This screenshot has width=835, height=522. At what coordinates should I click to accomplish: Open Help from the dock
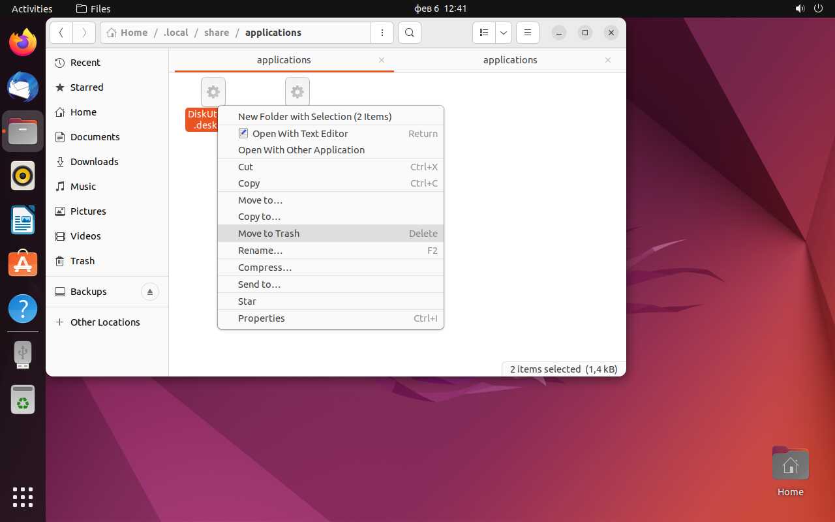point(23,308)
